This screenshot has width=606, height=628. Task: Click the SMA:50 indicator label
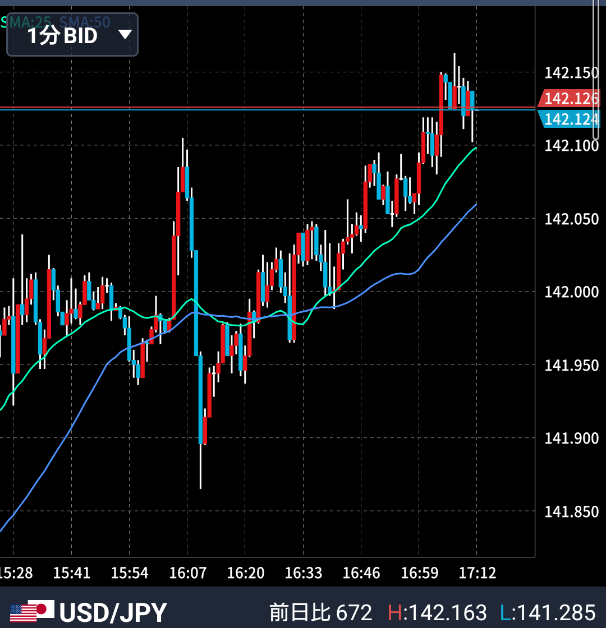pyautogui.click(x=85, y=22)
